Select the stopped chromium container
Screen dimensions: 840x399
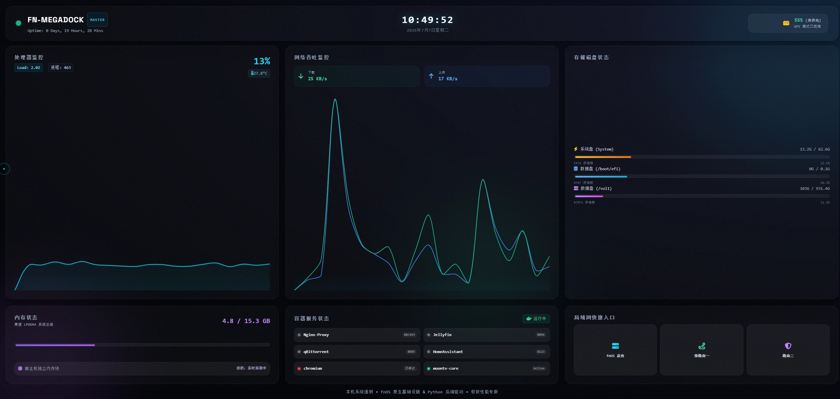(x=357, y=368)
